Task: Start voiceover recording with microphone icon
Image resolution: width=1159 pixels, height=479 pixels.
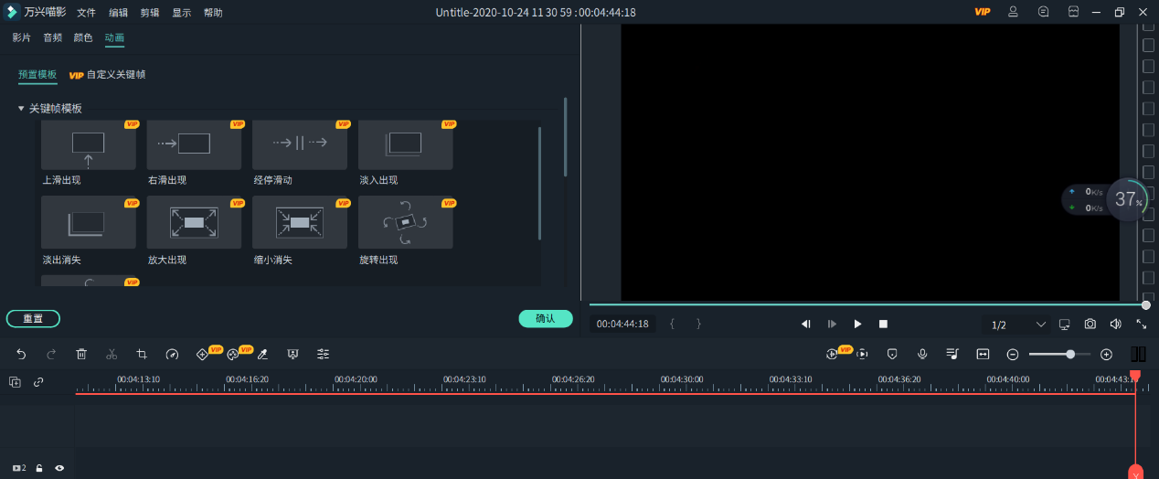Action: 922,354
